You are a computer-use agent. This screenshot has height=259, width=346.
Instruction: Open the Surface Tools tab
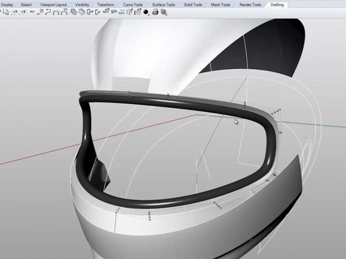(x=163, y=5)
